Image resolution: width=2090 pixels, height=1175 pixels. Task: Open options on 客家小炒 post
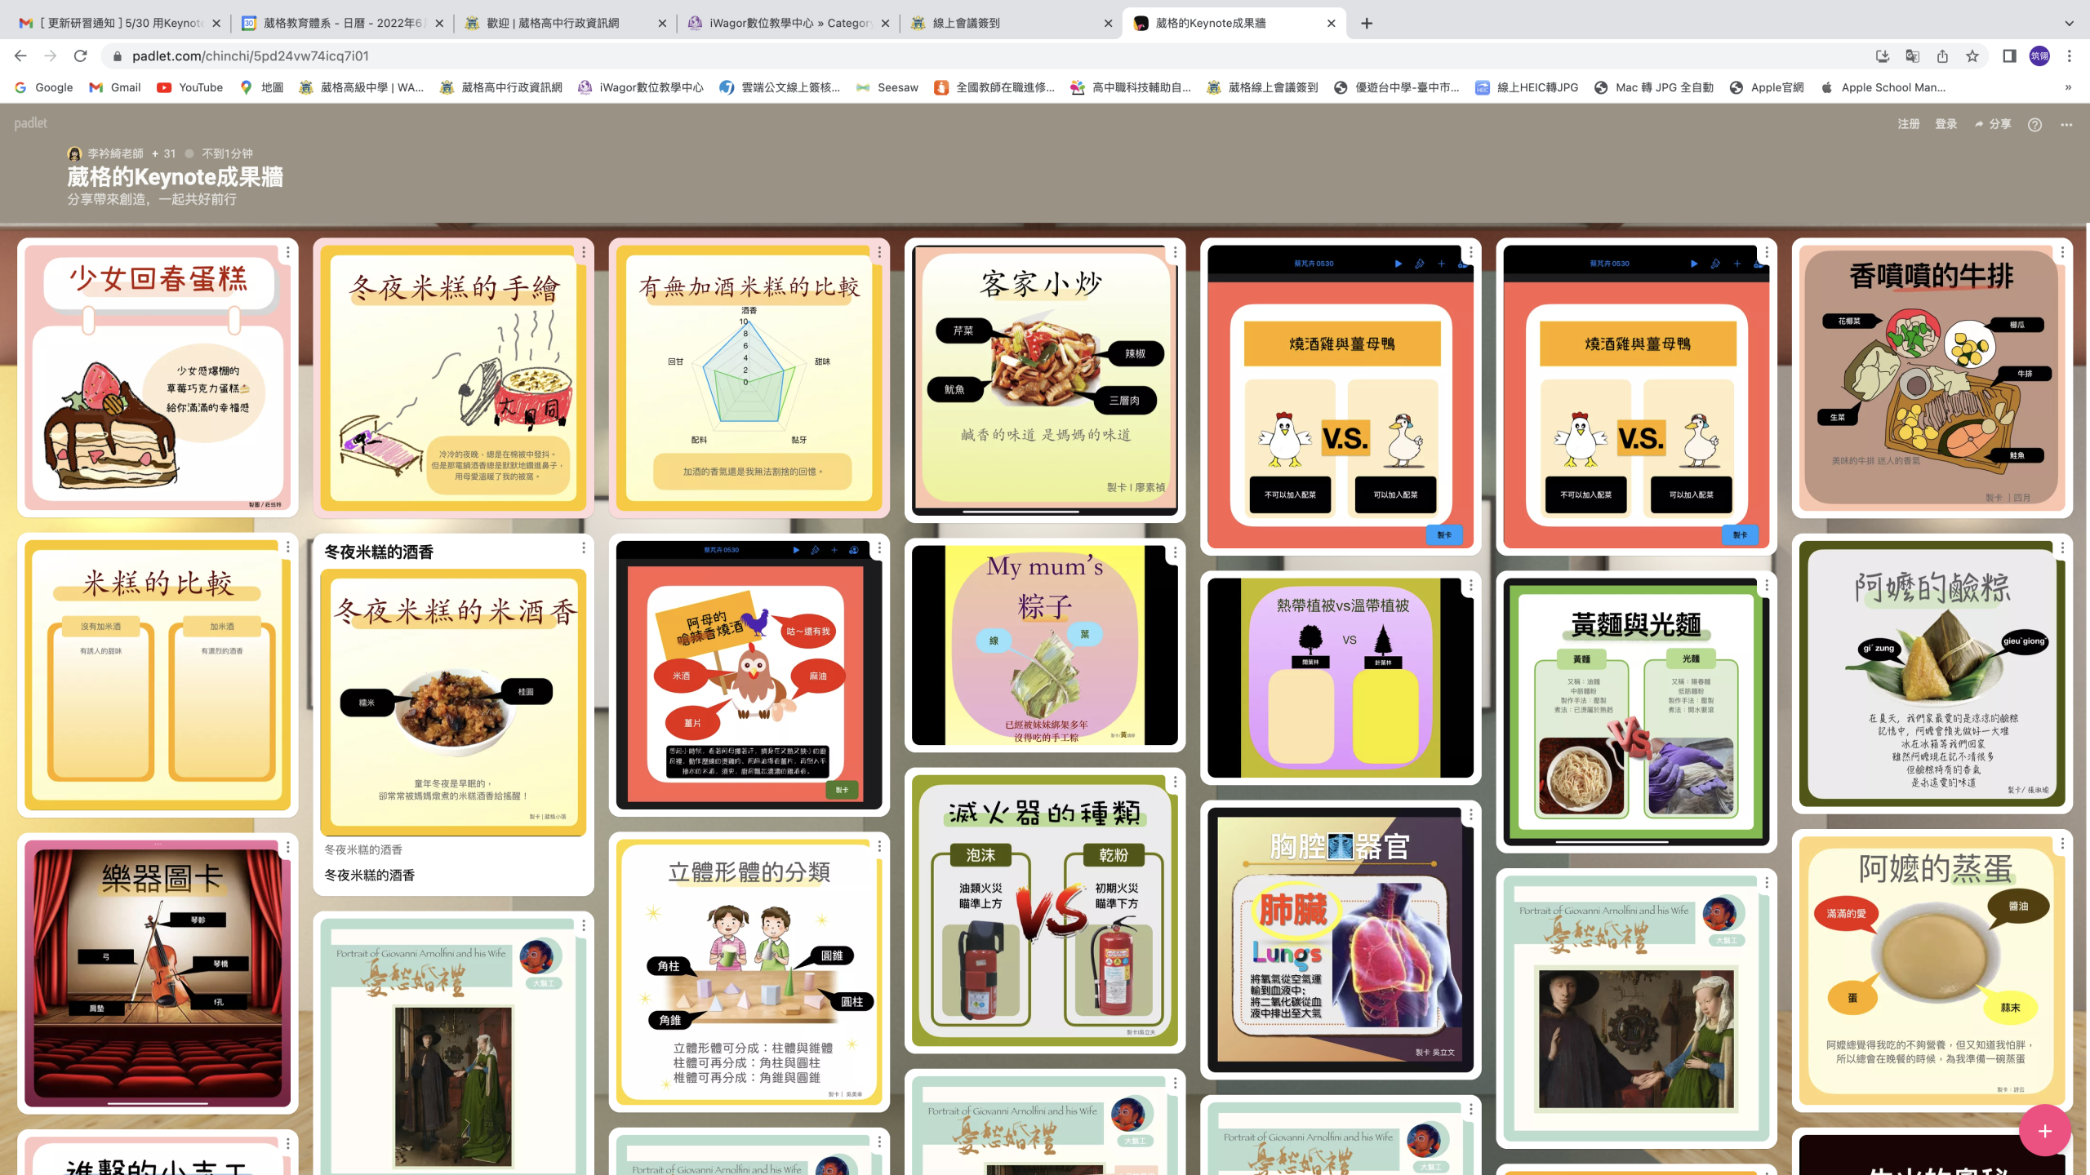tap(1175, 253)
